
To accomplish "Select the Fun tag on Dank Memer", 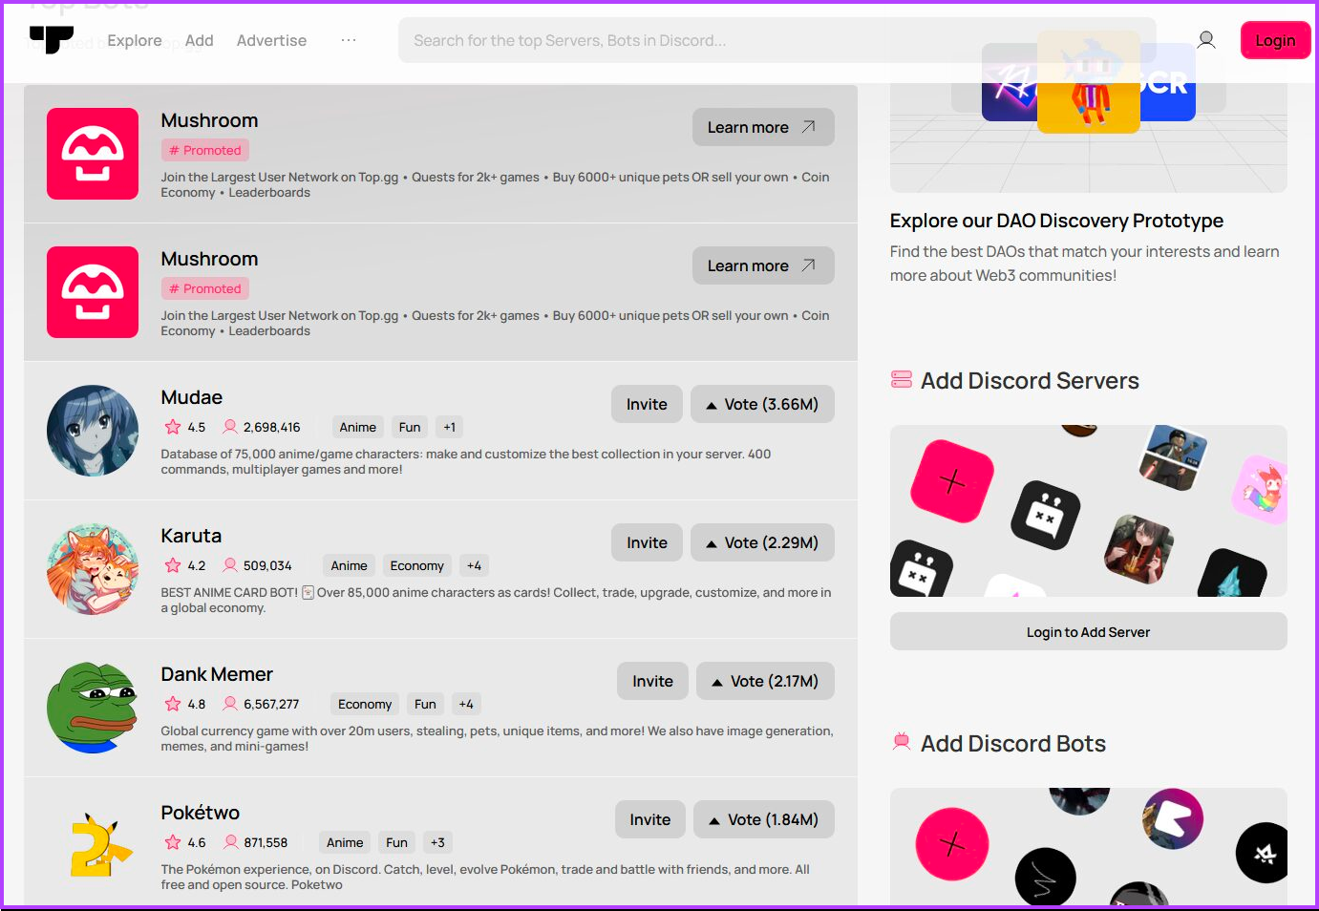I will (x=425, y=704).
